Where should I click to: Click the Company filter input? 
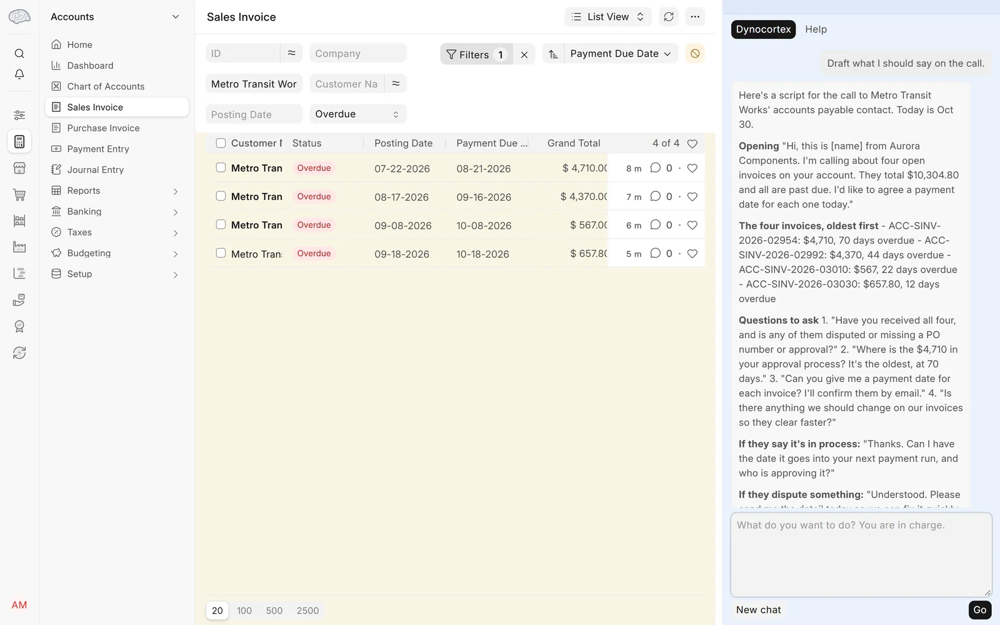tap(358, 53)
